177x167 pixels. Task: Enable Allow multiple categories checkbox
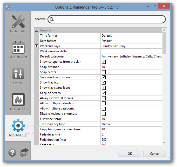click(104, 109)
